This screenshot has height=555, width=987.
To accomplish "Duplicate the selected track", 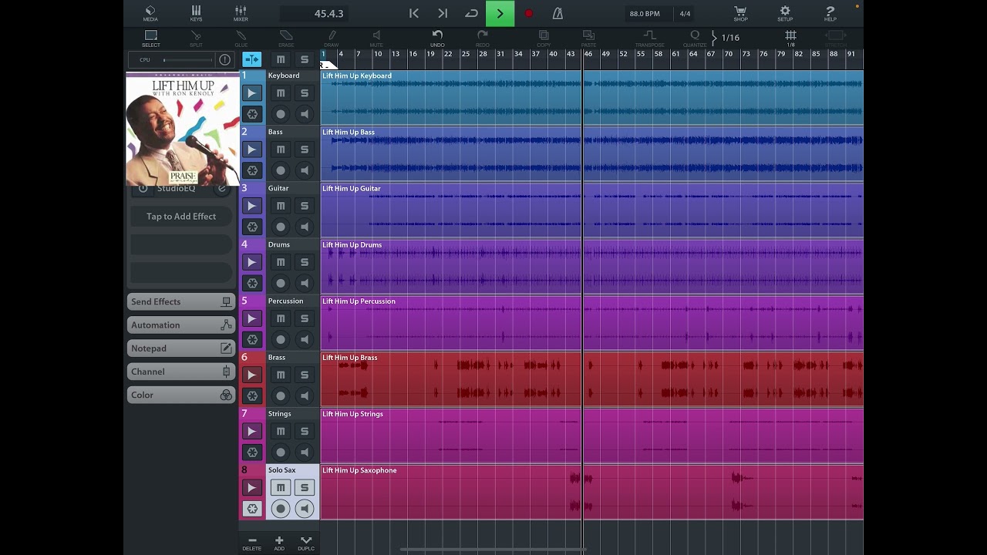I will click(x=306, y=543).
